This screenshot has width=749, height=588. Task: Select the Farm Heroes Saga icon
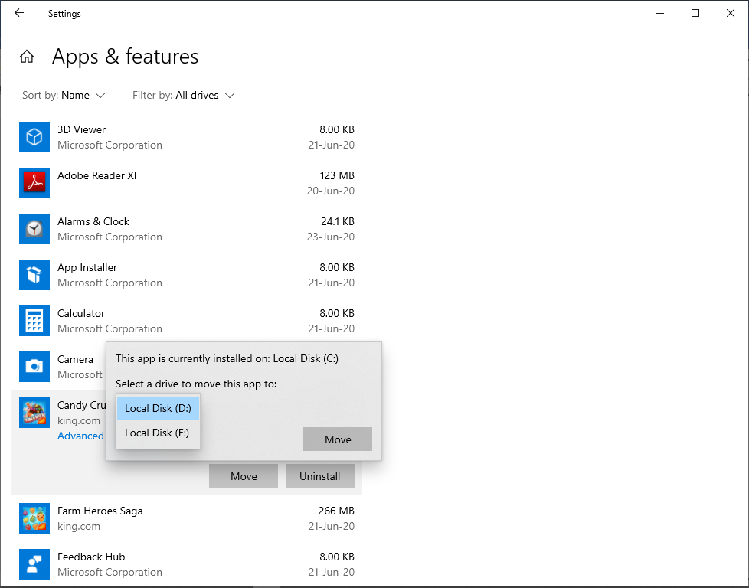coord(34,518)
